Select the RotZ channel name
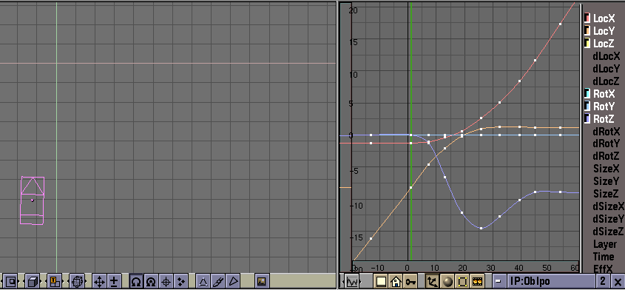This screenshot has width=625, height=290. 604,119
